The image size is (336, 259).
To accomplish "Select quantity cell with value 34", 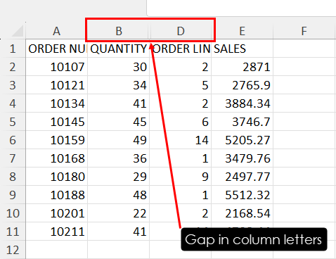I will pos(119,85).
